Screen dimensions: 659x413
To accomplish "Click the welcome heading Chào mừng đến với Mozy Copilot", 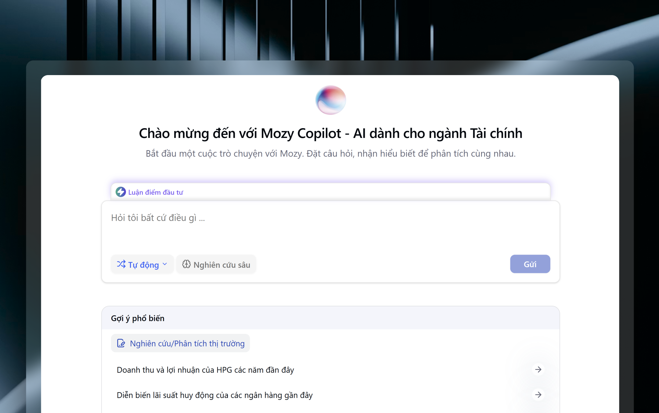I will click(330, 133).
